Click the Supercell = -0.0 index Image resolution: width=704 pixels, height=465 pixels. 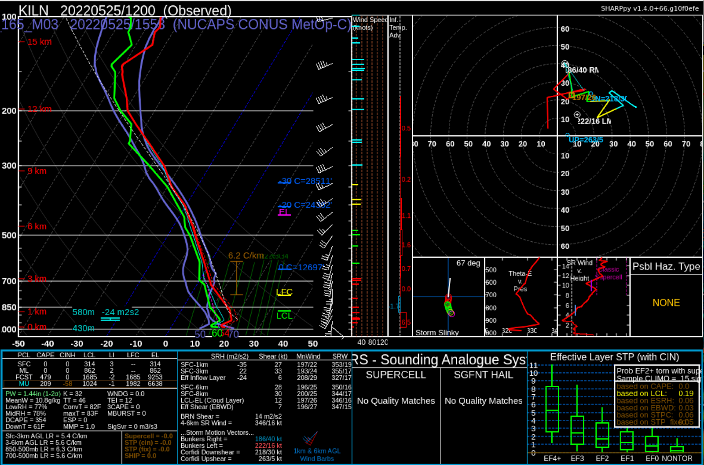tap(148, 436)
